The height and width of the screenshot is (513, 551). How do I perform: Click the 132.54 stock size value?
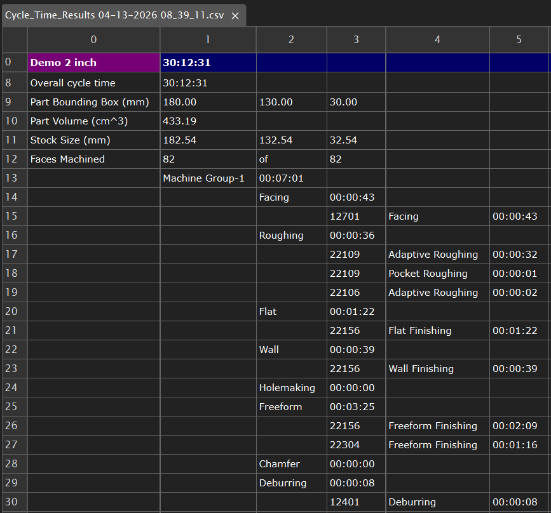coord(291,140)
